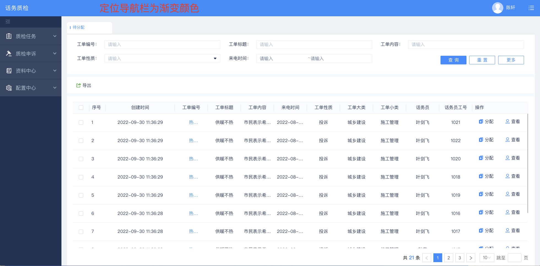Click the 重置 button
This screenshot has height=266, width=540.
[x=482, y=60]
